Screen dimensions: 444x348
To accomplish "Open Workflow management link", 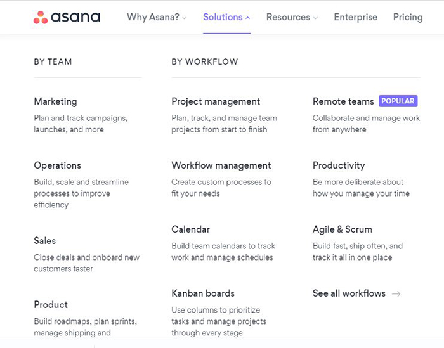I will coord(221,165).
